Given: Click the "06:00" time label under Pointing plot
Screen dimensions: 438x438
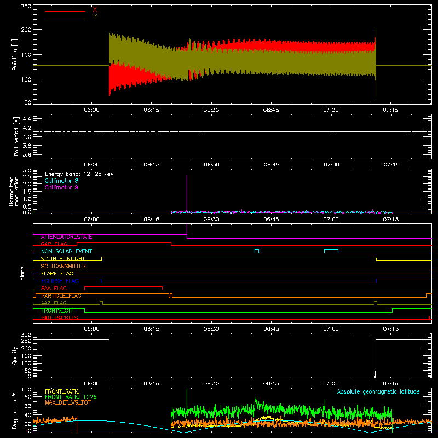Looking at the screenshot, I should [x=91, y=110].
